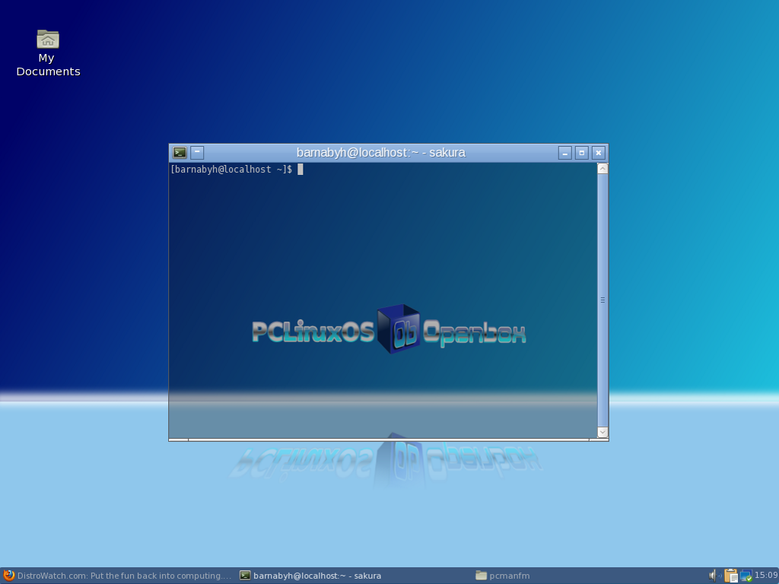Viewport: 779px width, 584px height.
Task: Open the volume speaker tray icon
Action: pos(714,576)
